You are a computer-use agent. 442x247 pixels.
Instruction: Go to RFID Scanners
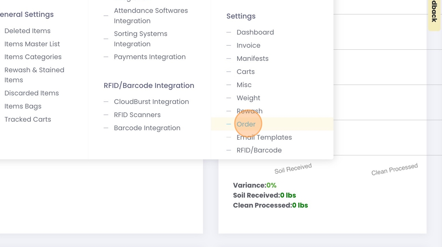pos(137,115)
